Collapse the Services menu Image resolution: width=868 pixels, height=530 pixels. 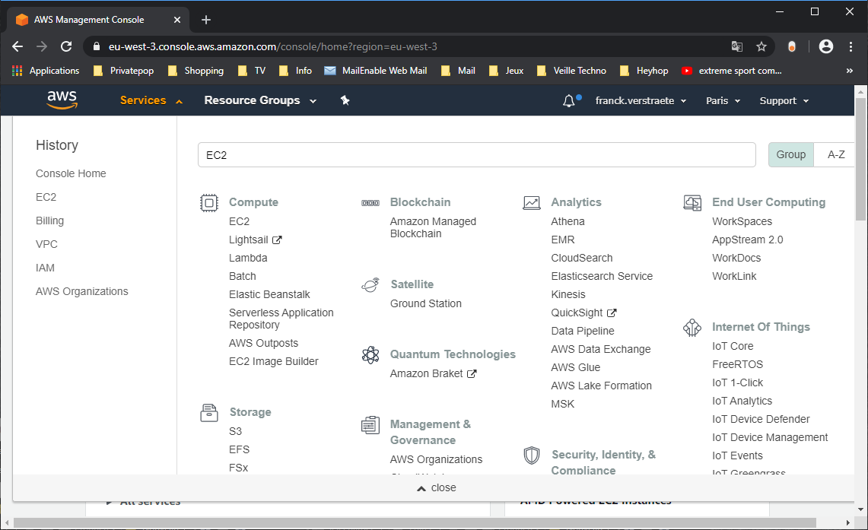pyautogui.click(x=151, y=100)
